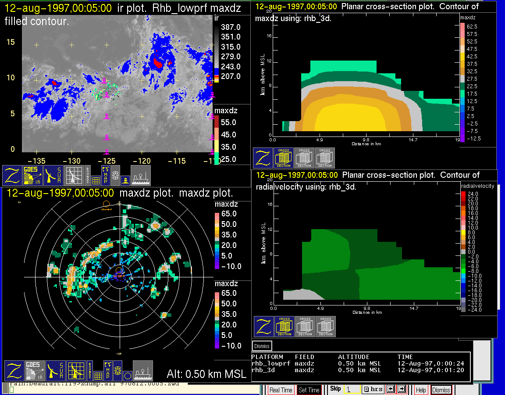Click the Skip value input field
This screenshot has height=395, width=505.
[x=352, y=390]
